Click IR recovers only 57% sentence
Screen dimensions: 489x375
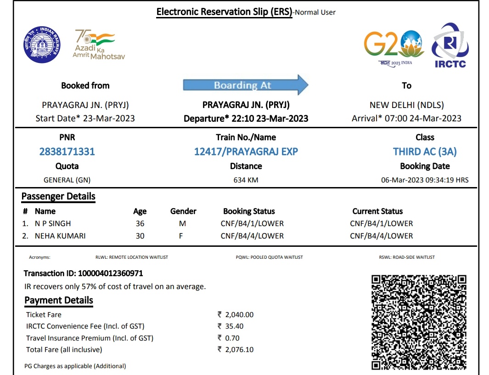click(x=115, y=287)
